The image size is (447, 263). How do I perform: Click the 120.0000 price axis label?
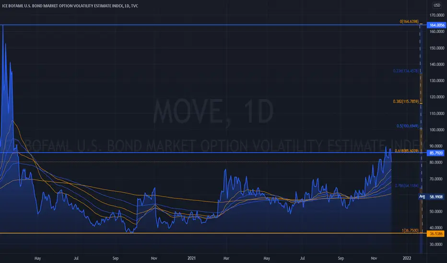coord(437,97)
